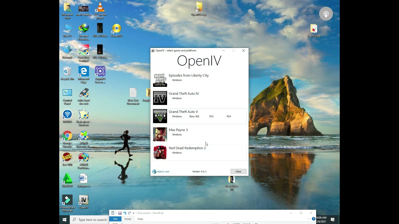This screenshot has width=399, height=224.
Task: Choose PS4 platform for Grand Theft Auto V
Action: [229, 116]
